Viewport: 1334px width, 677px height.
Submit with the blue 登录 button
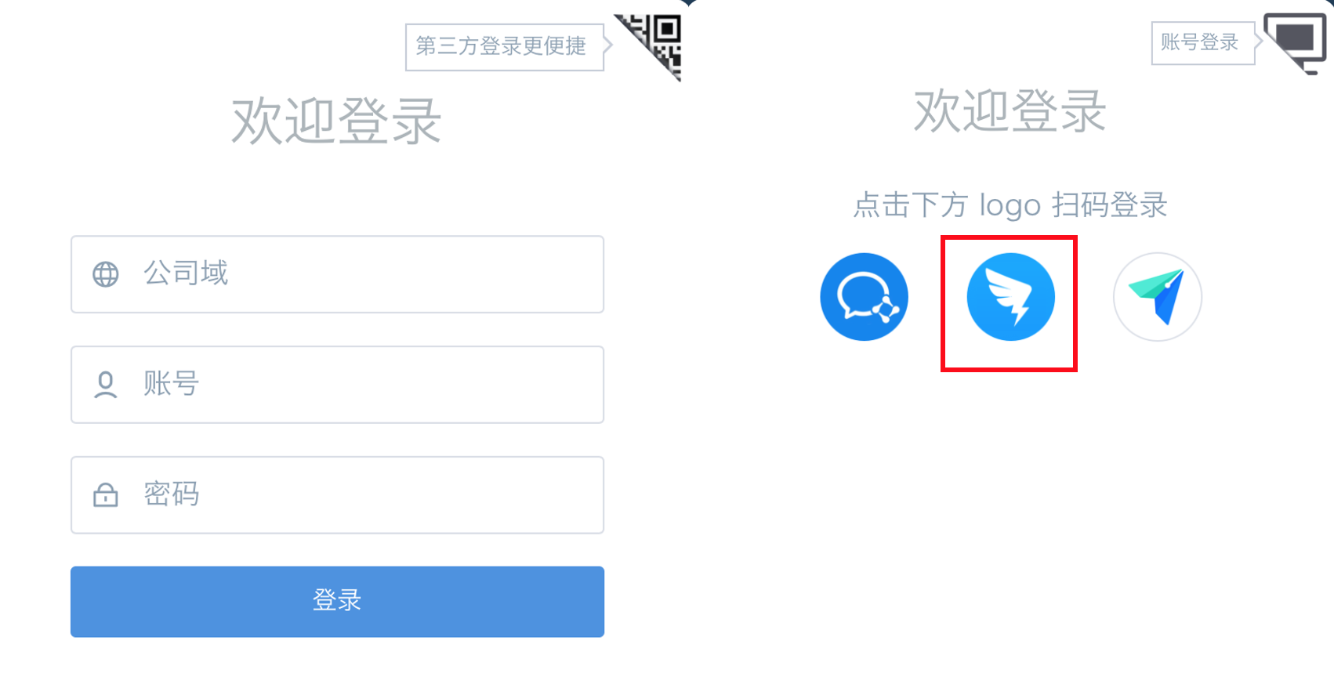point(337,602)
